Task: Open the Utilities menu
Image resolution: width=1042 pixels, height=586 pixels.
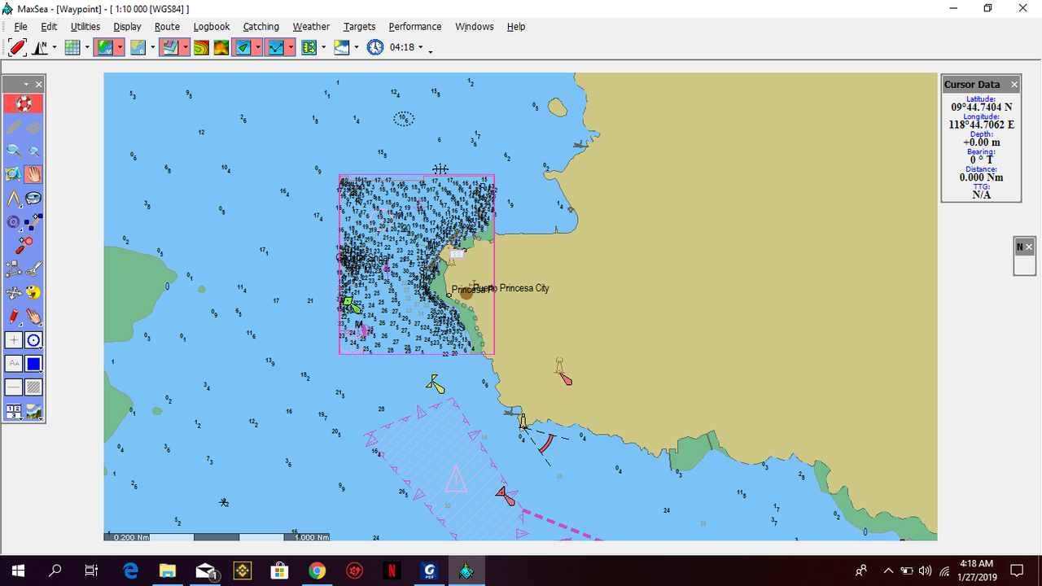Action: [85, 27]
